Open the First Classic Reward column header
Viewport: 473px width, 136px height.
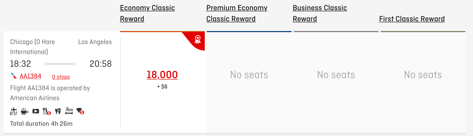pyautogui.click(x=412, y=19)
